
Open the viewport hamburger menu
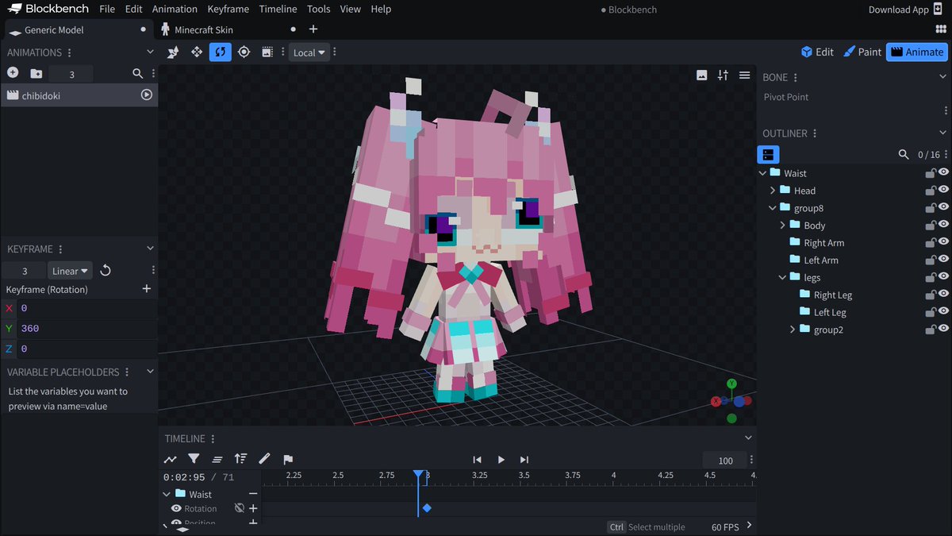(x=744, y=75)
